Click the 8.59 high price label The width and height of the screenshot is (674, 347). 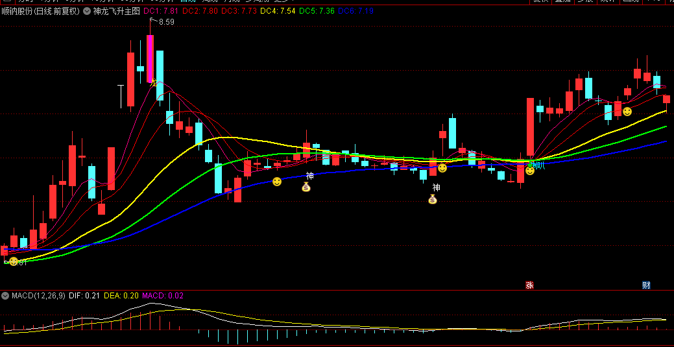(x=166, y=22)
